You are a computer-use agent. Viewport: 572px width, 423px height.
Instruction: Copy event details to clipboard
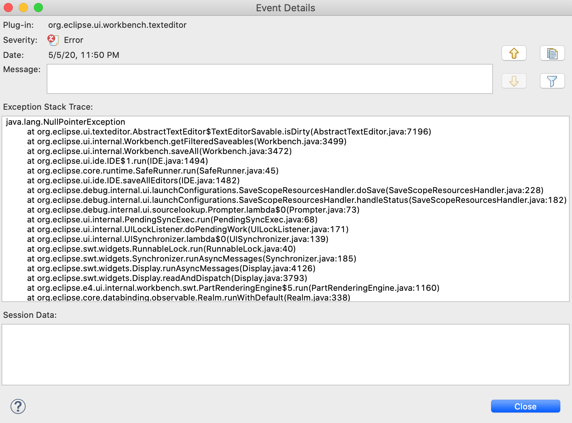click(552, 53)
